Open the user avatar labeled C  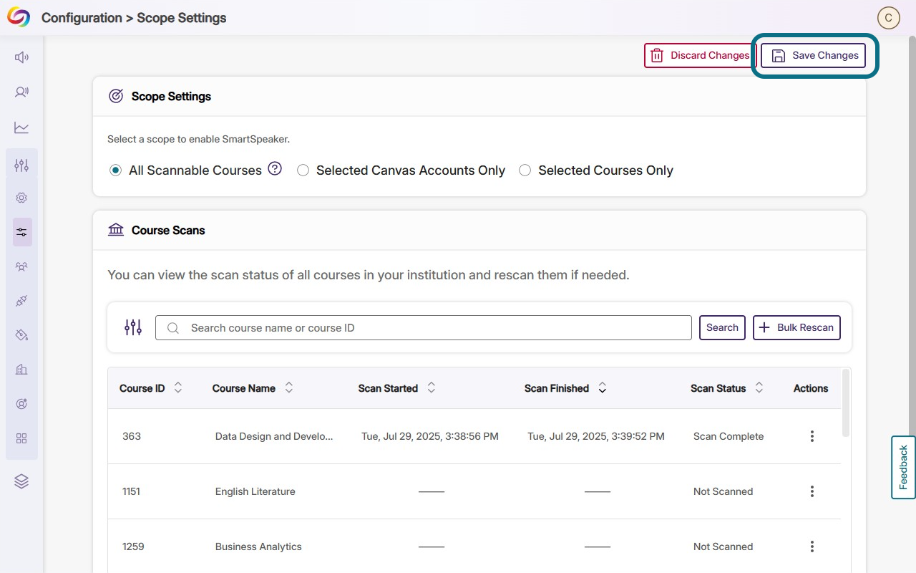889,18
